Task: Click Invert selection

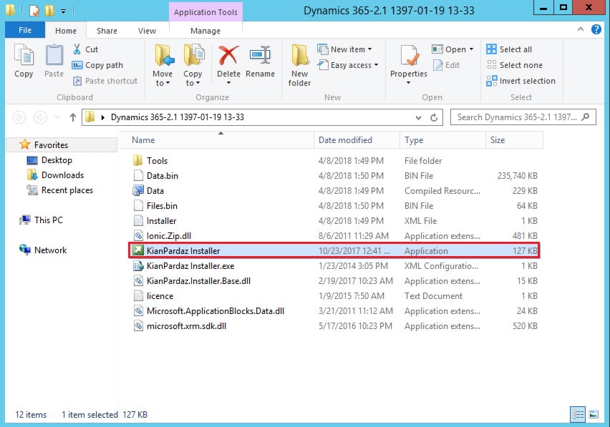Action: point(521,81)
